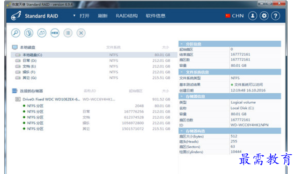The height and width of the screenshot is (174, 296).
Task: Click the China flag language icon
Action: point(228,15)
